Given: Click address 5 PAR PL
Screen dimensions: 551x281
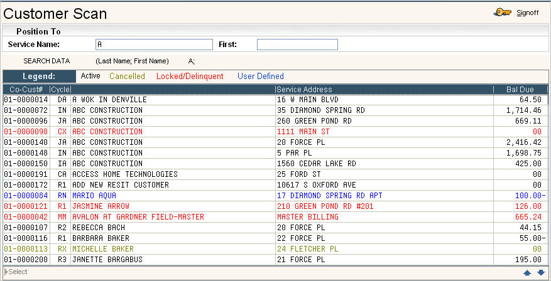Looking at the screenshot, I should (x=295, y=153).
